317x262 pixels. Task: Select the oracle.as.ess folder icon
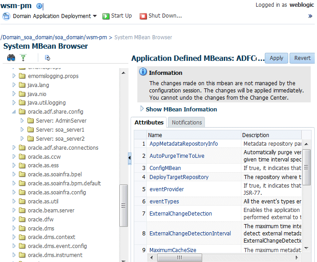[x=22, y=165]
